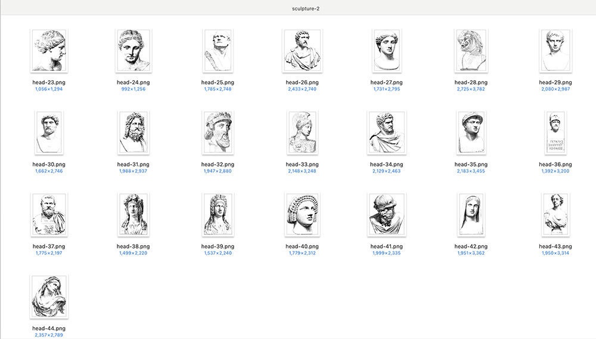Click the dimensions 992×1,256
The height and width of the screenshot is (339, 596).
134,89
